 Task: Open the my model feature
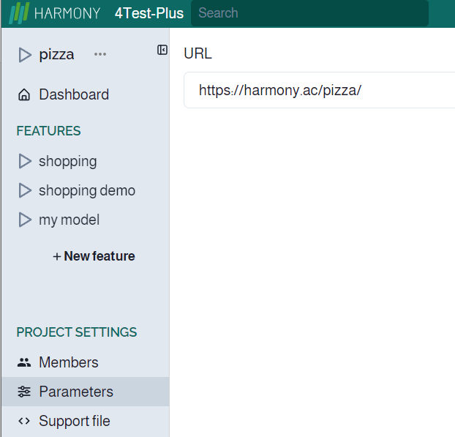pos(69,220)
